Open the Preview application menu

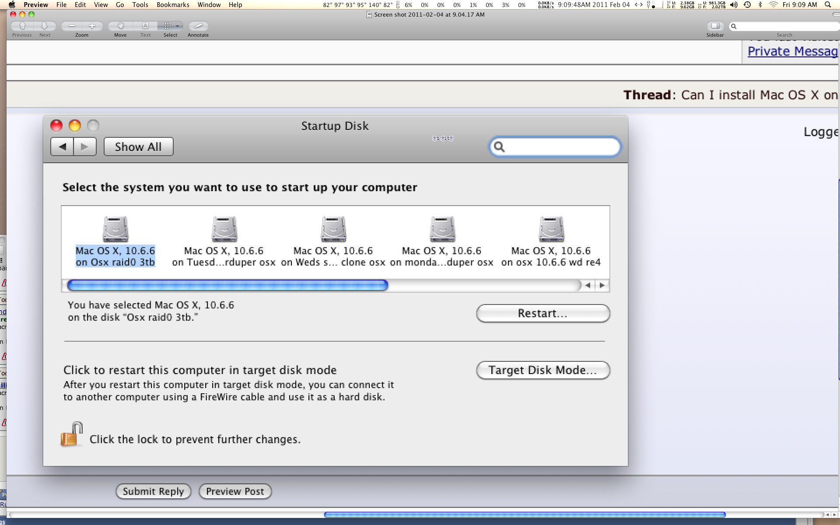click(x=36, y=5)
